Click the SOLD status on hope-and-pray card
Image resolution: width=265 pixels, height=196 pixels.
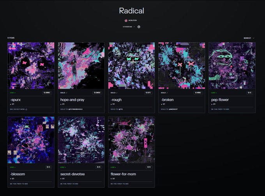64,93
